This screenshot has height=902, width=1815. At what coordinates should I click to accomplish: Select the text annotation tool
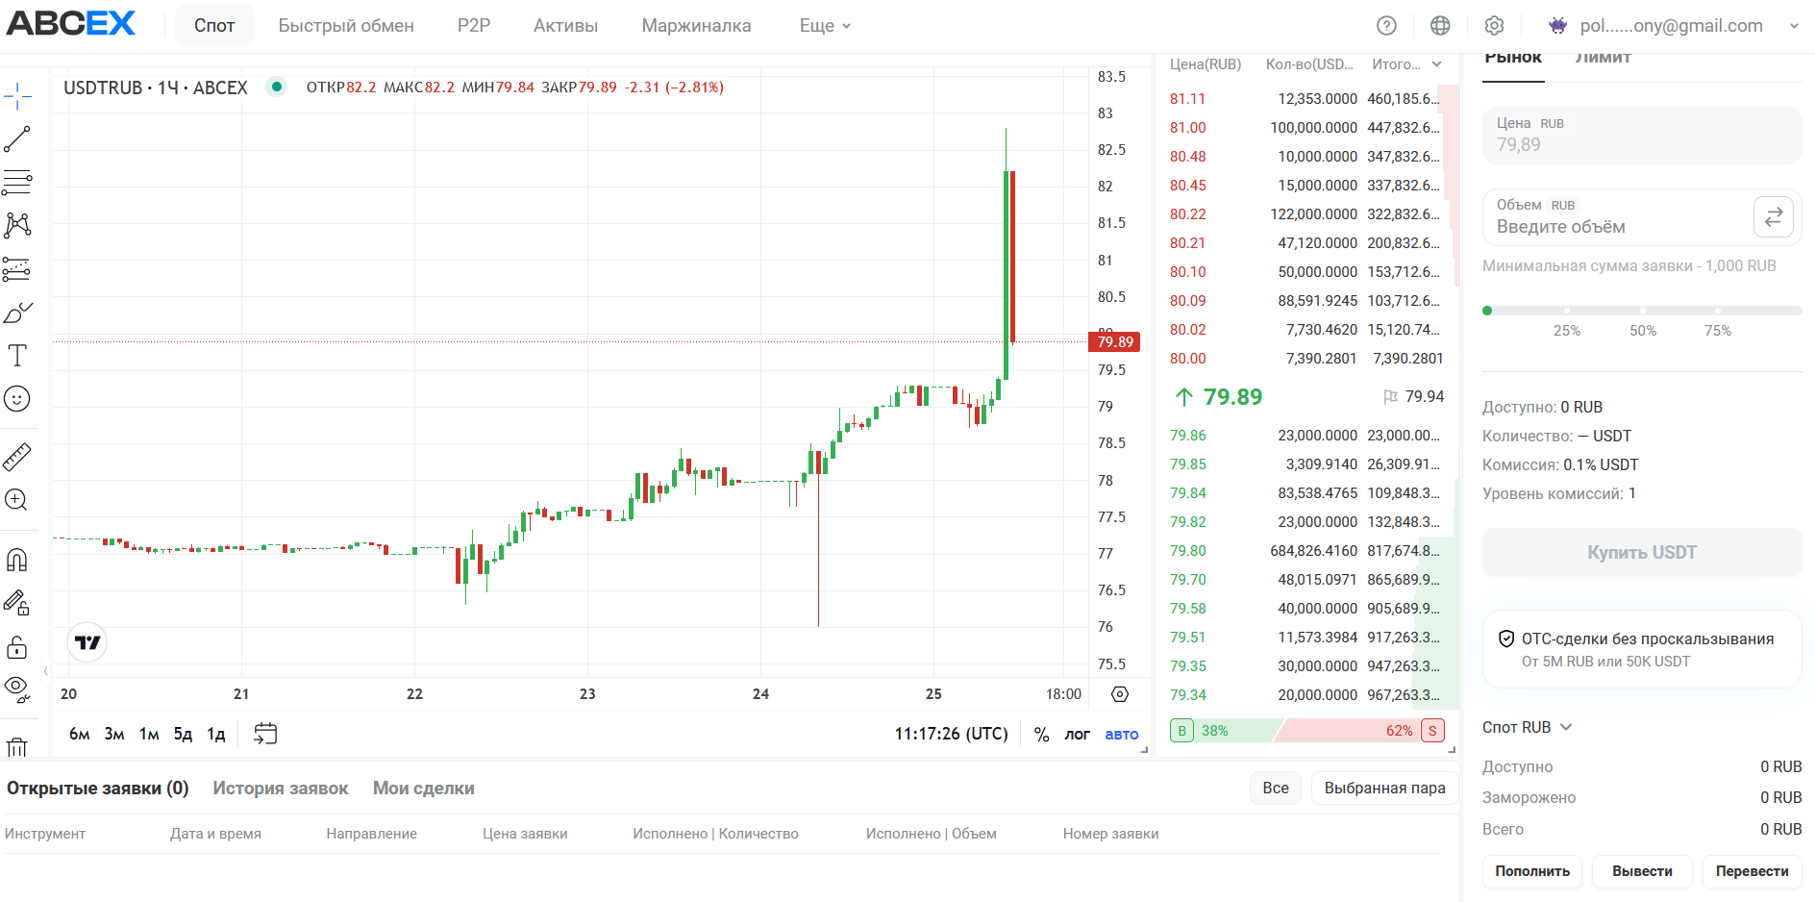tap(17, 356)
